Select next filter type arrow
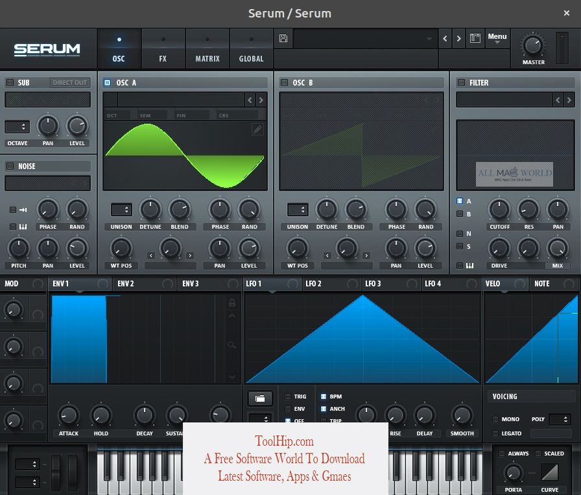The image size is (581, 495). tap(569, 100)
